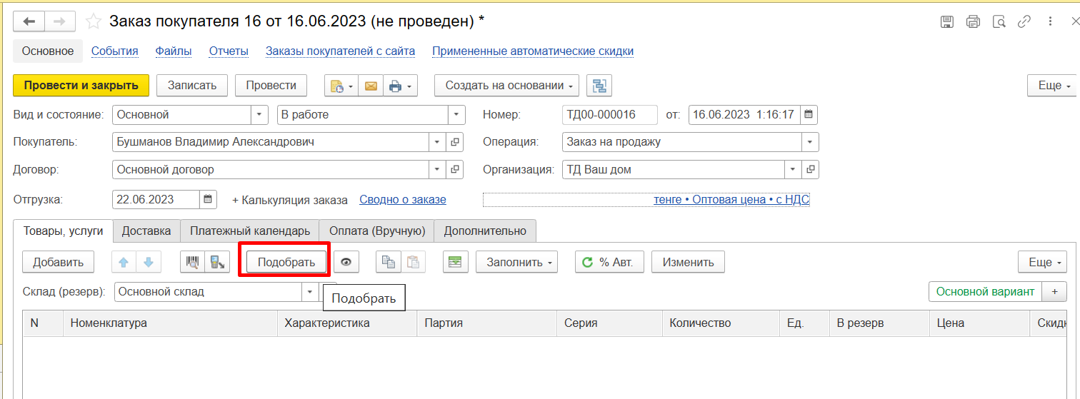Screen dimensions: 1080x399
Task: Click the Провести и закрыть button
Action: [81, 86]
